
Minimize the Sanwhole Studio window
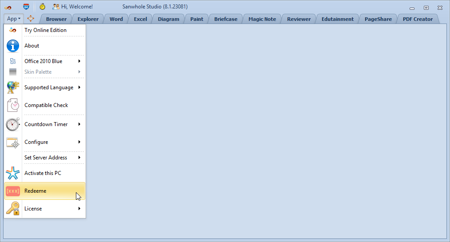[412, 8]
